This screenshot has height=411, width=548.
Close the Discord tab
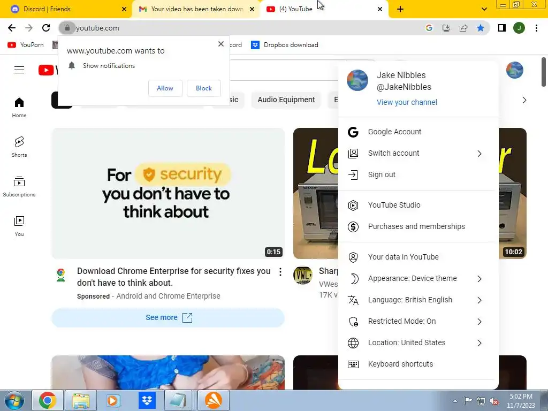(x=124, y=9)
